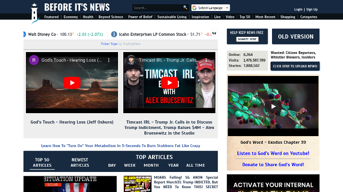The image size is (343, 192).
Task: Open the Turn On Your Metabolism link
Action: click(120, 146)
